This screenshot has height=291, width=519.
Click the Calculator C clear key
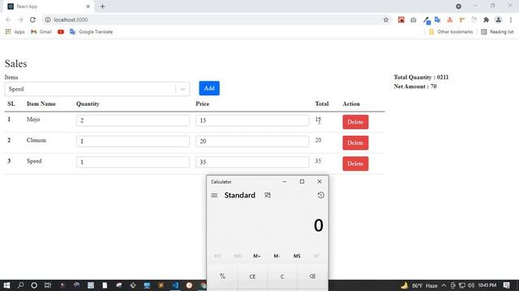click(x=282, y=276)
